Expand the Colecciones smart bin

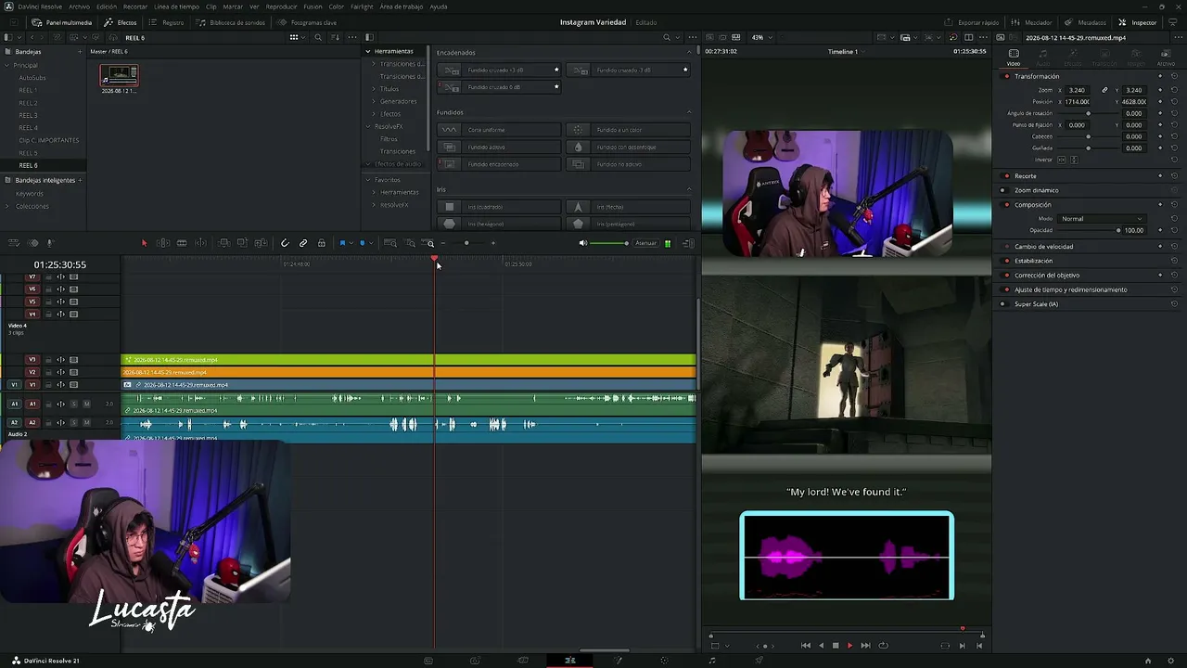point(8,206)
